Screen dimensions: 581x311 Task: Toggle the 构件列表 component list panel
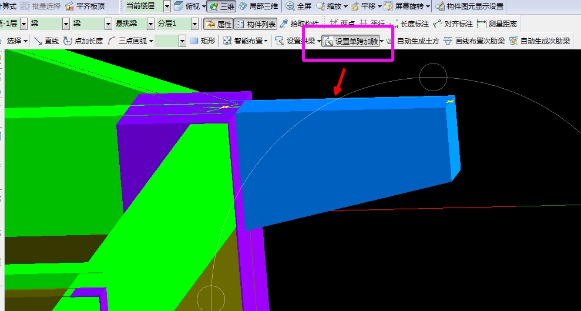pyautogui.click(x=256, y=24)
